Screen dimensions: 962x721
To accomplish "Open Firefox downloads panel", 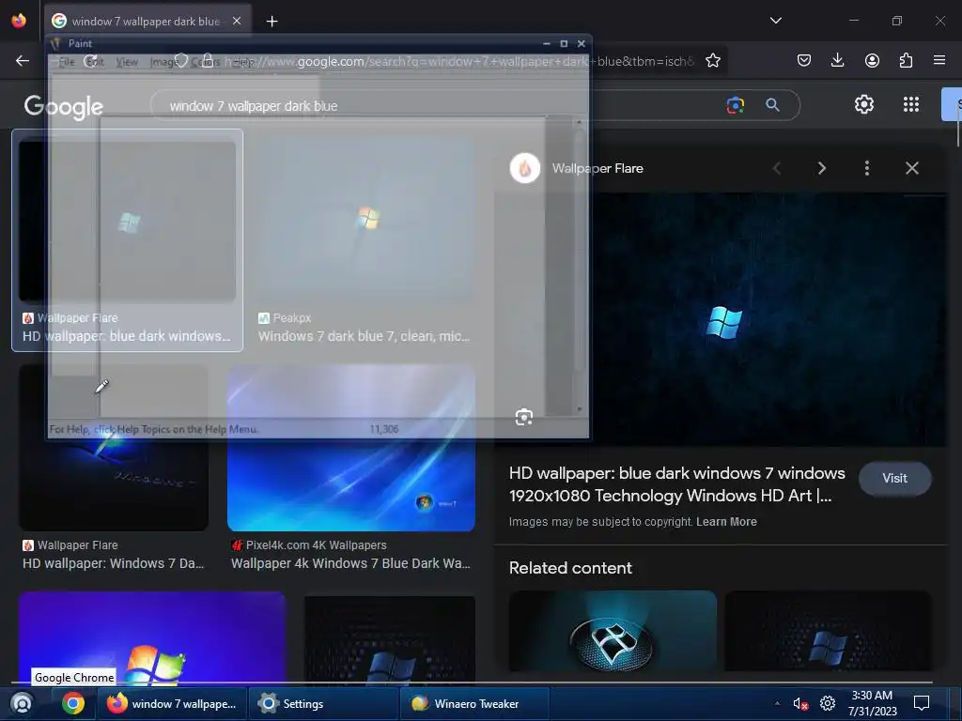I will [837, 60].
